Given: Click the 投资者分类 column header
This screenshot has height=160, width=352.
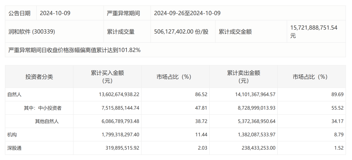Looking at the screenshot, I should [39, 77].
